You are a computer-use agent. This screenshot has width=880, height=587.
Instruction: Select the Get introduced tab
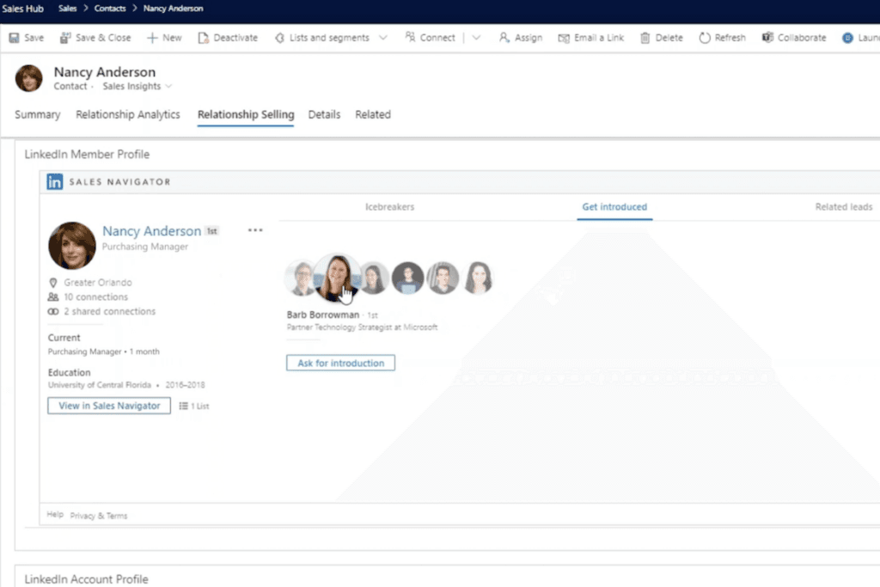[614, 207]
